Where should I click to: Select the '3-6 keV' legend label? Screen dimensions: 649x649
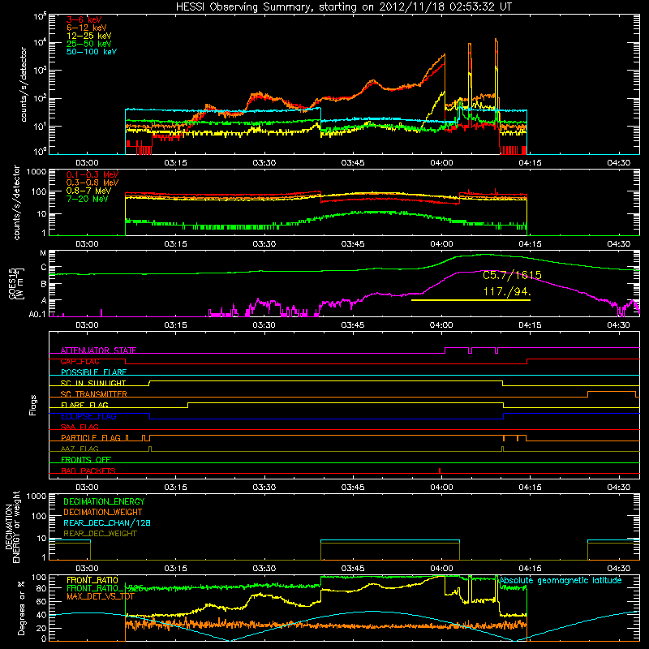click(84, 19)
